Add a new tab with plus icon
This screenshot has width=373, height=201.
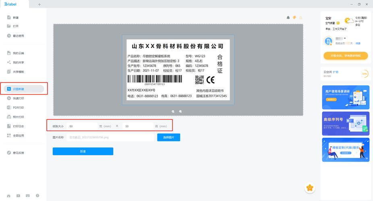coord(39,4)
